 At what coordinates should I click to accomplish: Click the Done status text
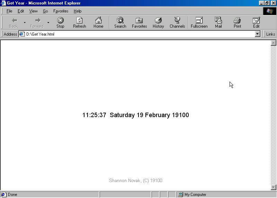pos(12,195)
